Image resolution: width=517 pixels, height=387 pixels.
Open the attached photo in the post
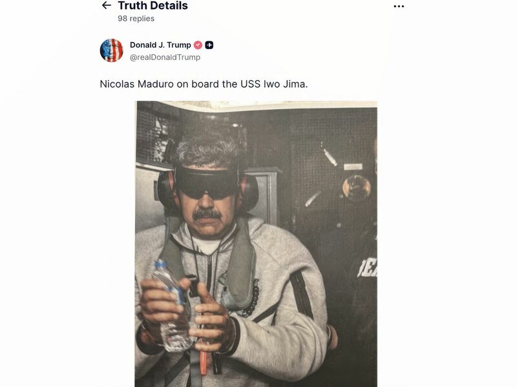click(x=256, y=244)
